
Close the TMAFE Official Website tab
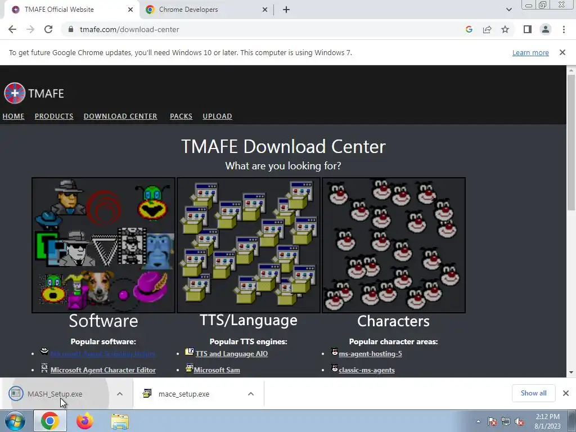[130, 10]
